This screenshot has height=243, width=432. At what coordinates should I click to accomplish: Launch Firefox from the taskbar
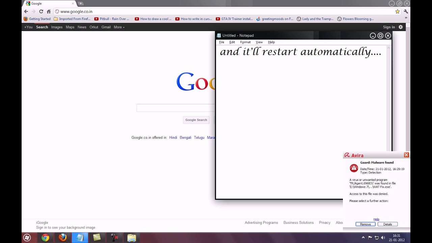tap(62, 238)
